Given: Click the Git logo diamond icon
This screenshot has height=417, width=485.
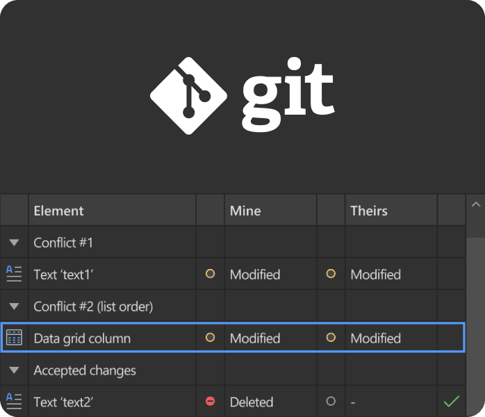Looking at the screenshot, I should coord(189,92).
